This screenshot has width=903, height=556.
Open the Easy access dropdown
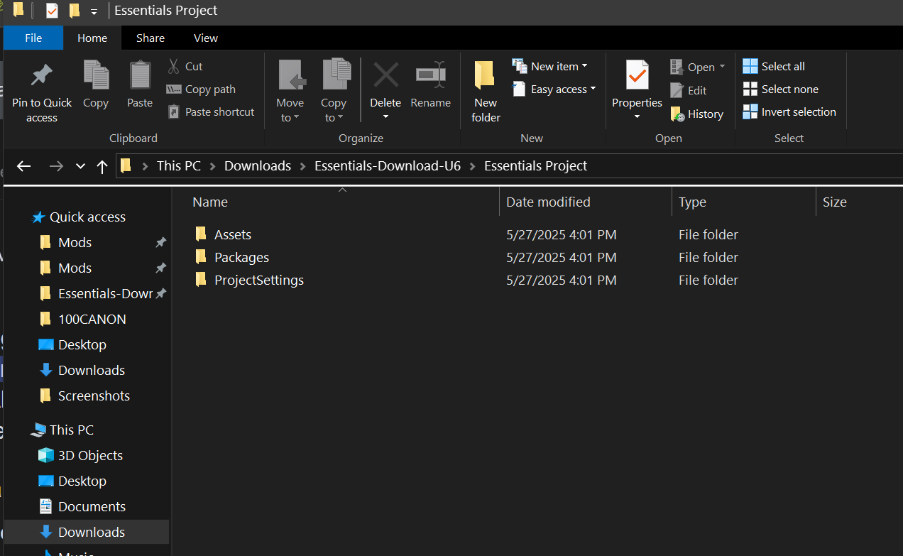(554, 89)
